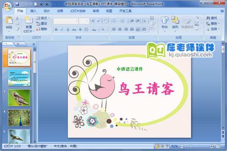Viewport: 227px width, 151px height.
Task: Save the presentation with floppy icon
Action: point(17,4)
